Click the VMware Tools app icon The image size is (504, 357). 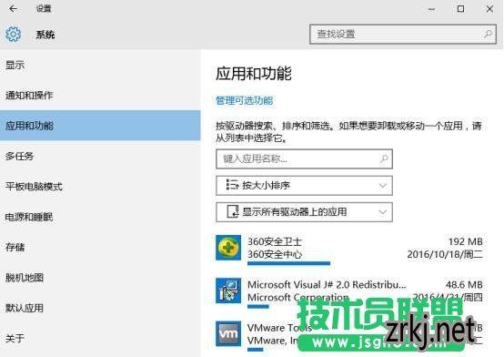(x=228, y=333)
